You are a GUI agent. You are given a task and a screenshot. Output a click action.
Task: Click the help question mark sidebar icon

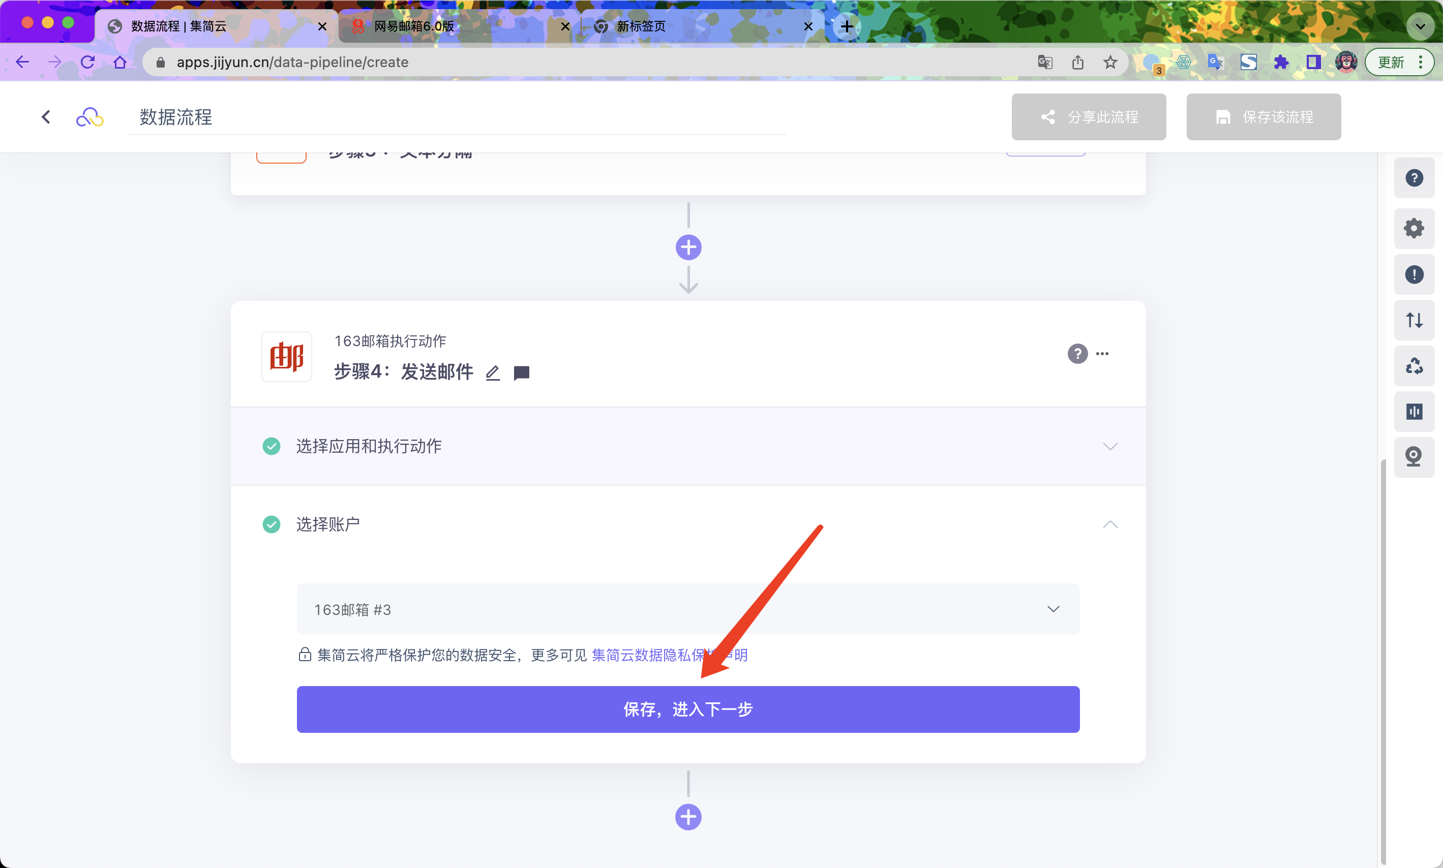pyautogui.click(x=1414, y=178)
